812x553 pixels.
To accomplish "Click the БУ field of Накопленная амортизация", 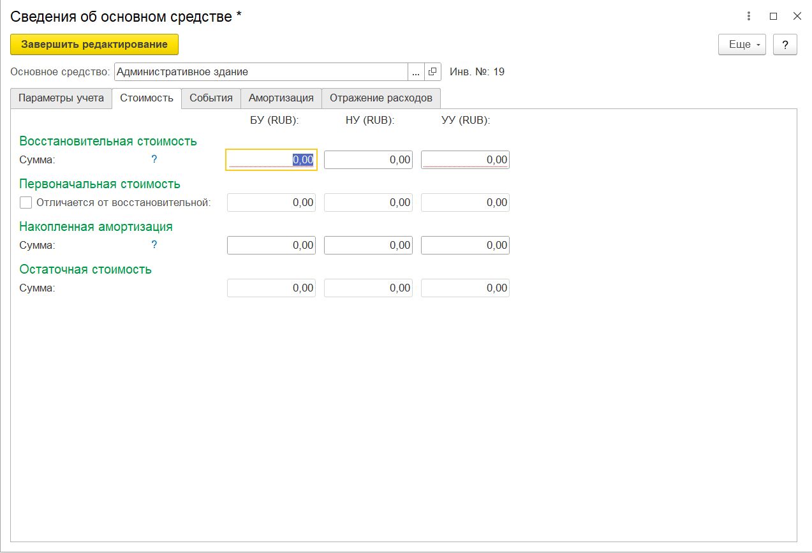I will point(271,246).
